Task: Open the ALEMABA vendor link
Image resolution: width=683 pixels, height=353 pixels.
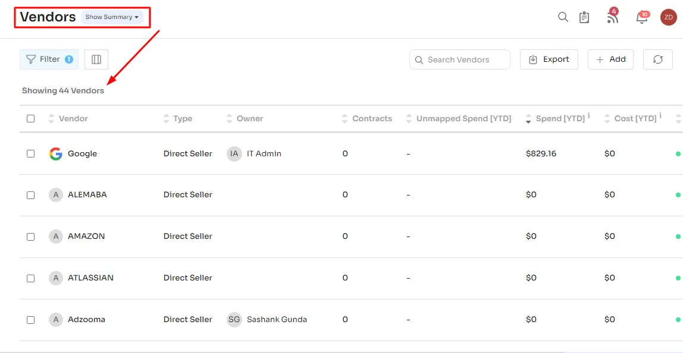Action: coord(87,195)
